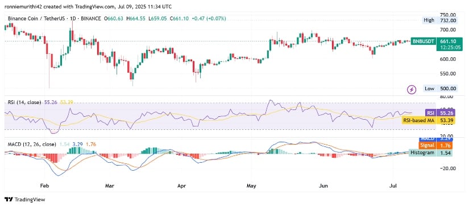
Task: Click the TradingView logo at bottom left
Action: click(24, 200)
